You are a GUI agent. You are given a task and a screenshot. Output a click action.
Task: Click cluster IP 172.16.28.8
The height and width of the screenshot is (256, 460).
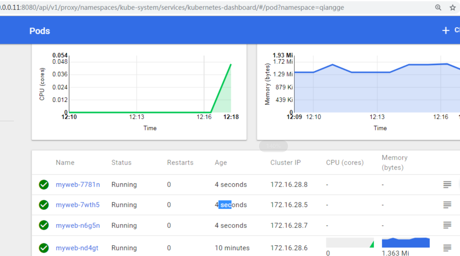(289, 185)
